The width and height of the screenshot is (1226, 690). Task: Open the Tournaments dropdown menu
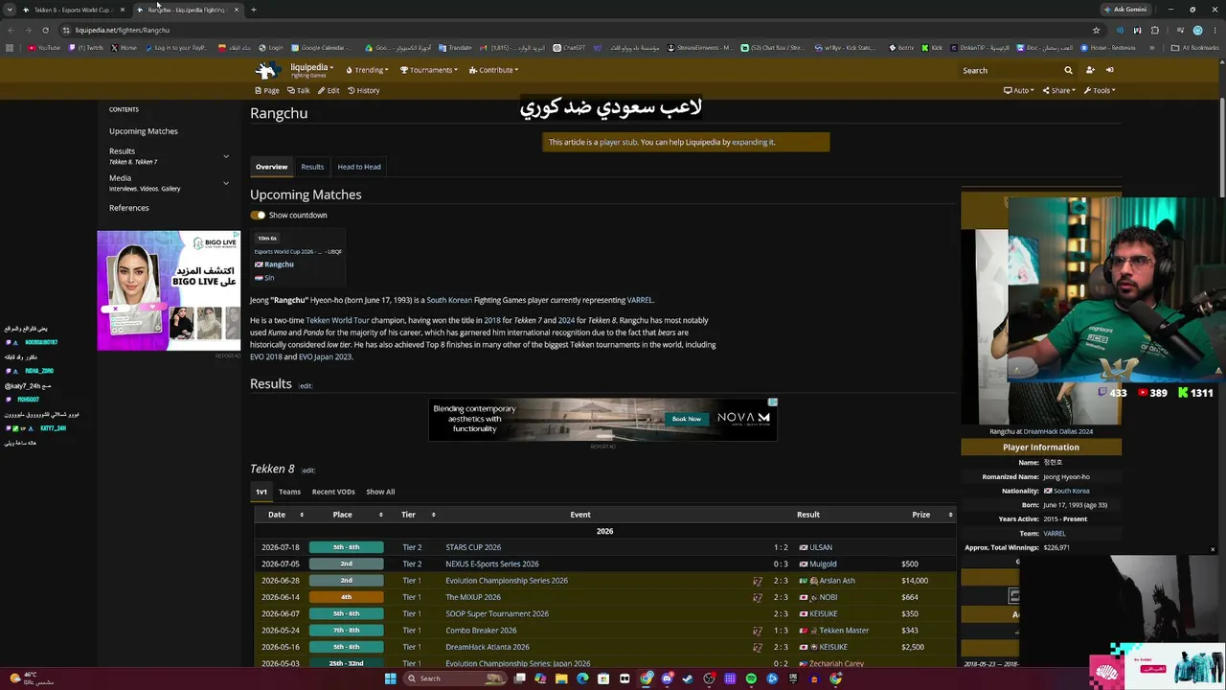429,70
